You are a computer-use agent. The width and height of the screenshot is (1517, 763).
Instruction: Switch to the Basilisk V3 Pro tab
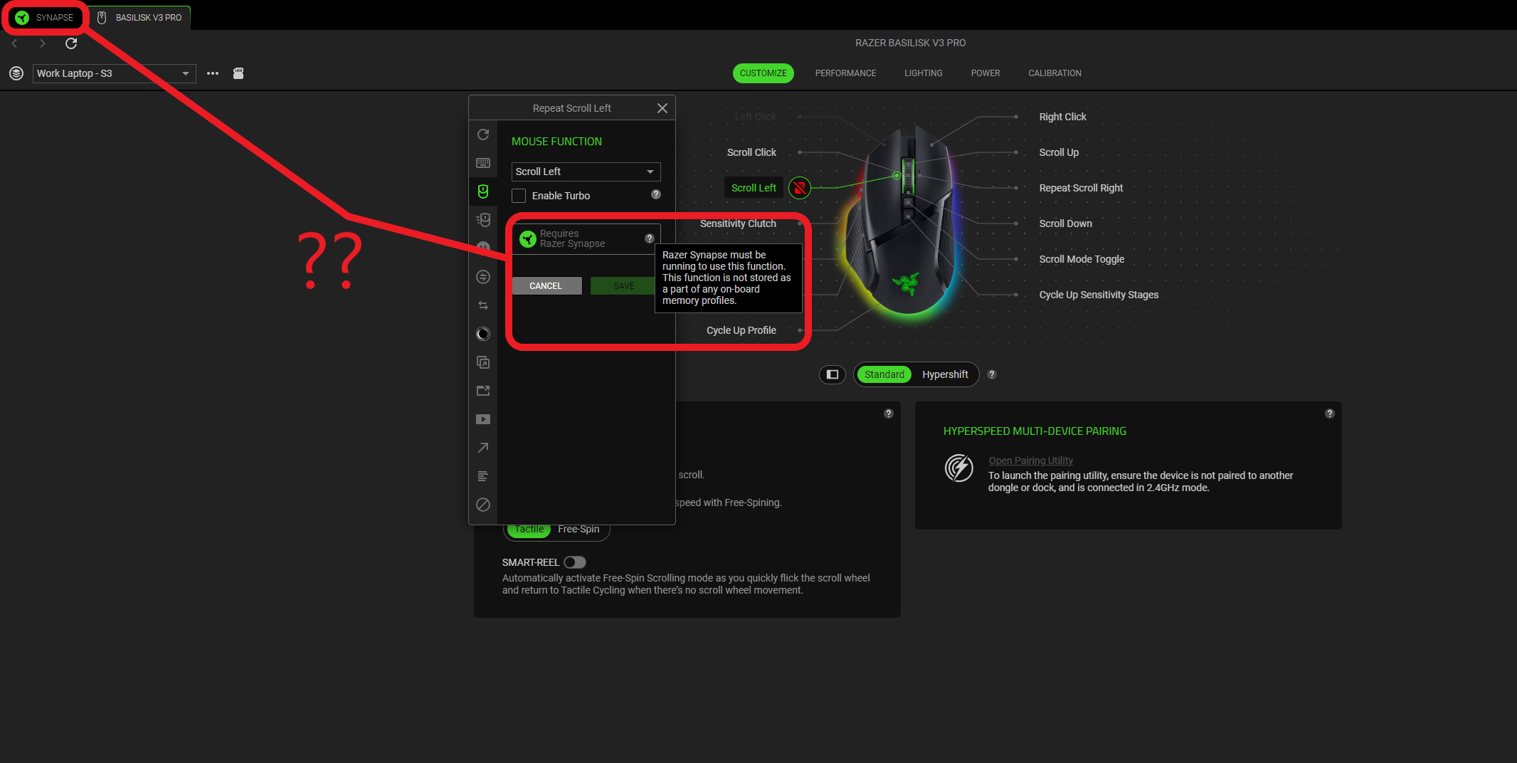(x=139, y=17)
